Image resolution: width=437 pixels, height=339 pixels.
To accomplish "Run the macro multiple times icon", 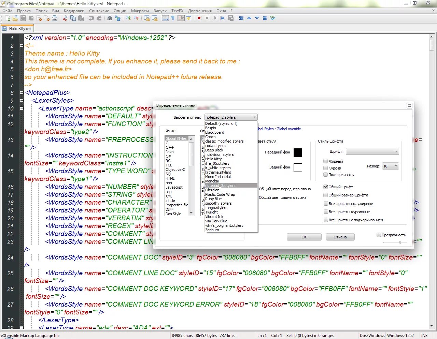I will (223, 18).
